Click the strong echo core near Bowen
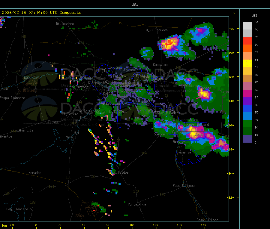Image resolution: width=270 pixels, height=229 pixels. [193, 133]
